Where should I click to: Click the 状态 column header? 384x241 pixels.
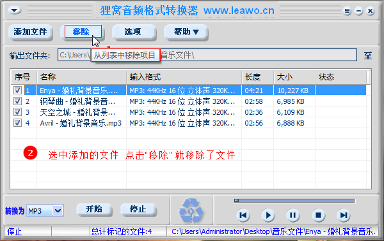point(341,77)
